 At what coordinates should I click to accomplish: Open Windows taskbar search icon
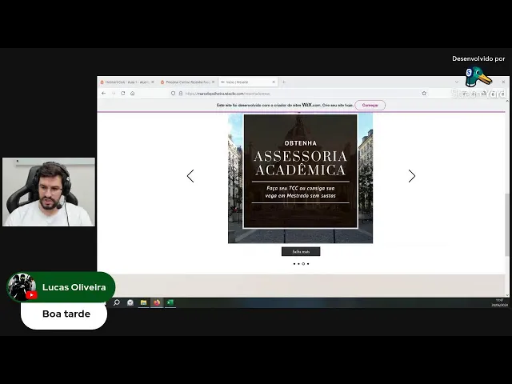tap(117, 302)
